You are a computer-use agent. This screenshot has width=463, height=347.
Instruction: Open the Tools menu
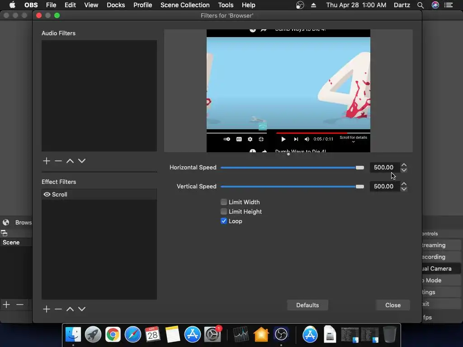[226, 5]
